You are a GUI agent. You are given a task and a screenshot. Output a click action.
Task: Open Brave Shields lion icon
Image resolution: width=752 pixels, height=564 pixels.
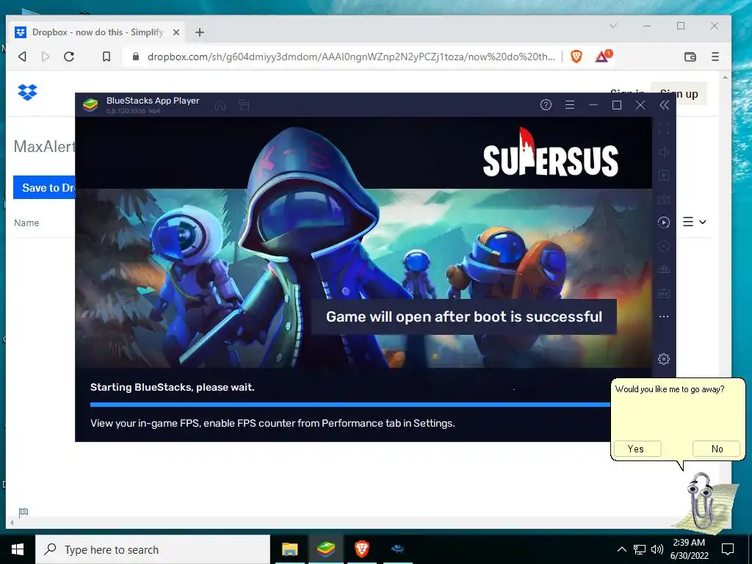click(x=576, y=57)
